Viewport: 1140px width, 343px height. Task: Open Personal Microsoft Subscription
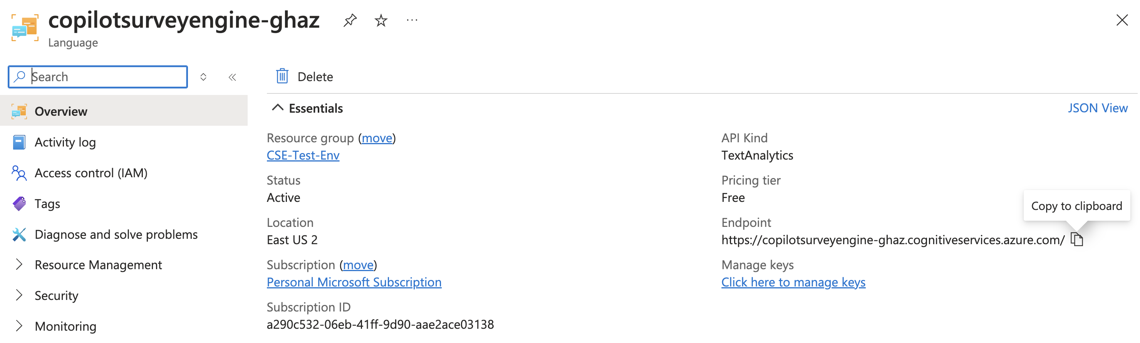tap(354, 283)
